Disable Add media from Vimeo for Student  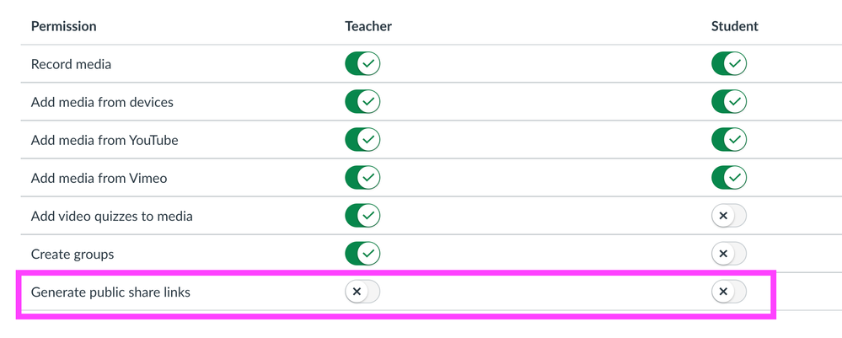(729, 178)
